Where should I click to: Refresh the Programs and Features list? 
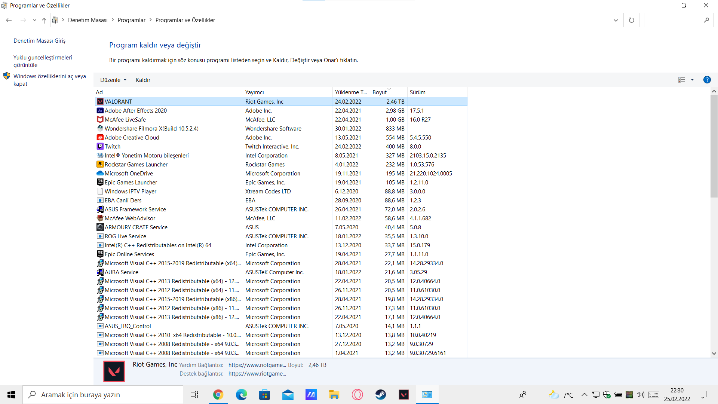click(x=632, y=20)
